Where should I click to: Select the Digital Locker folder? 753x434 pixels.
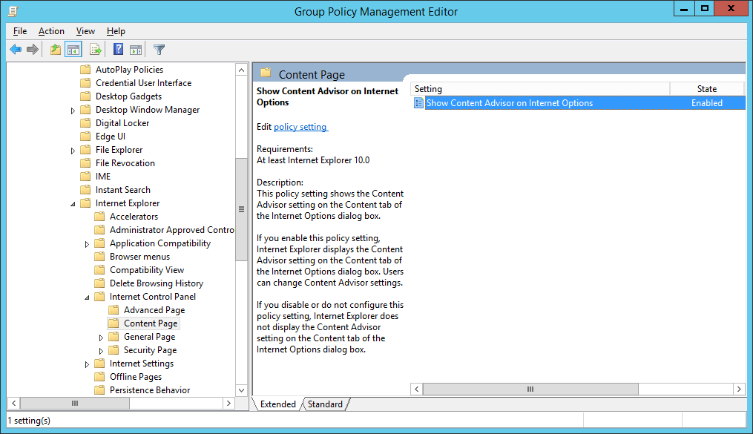point(122,123)
